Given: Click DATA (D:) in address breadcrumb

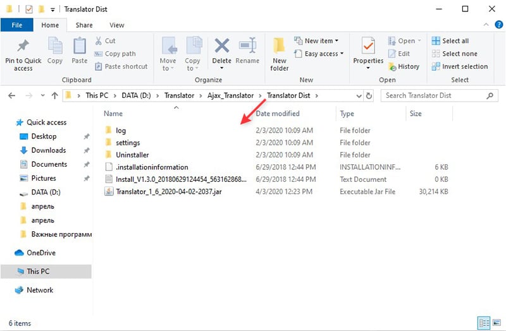Looking at the screenshot, I should point(136,96).
